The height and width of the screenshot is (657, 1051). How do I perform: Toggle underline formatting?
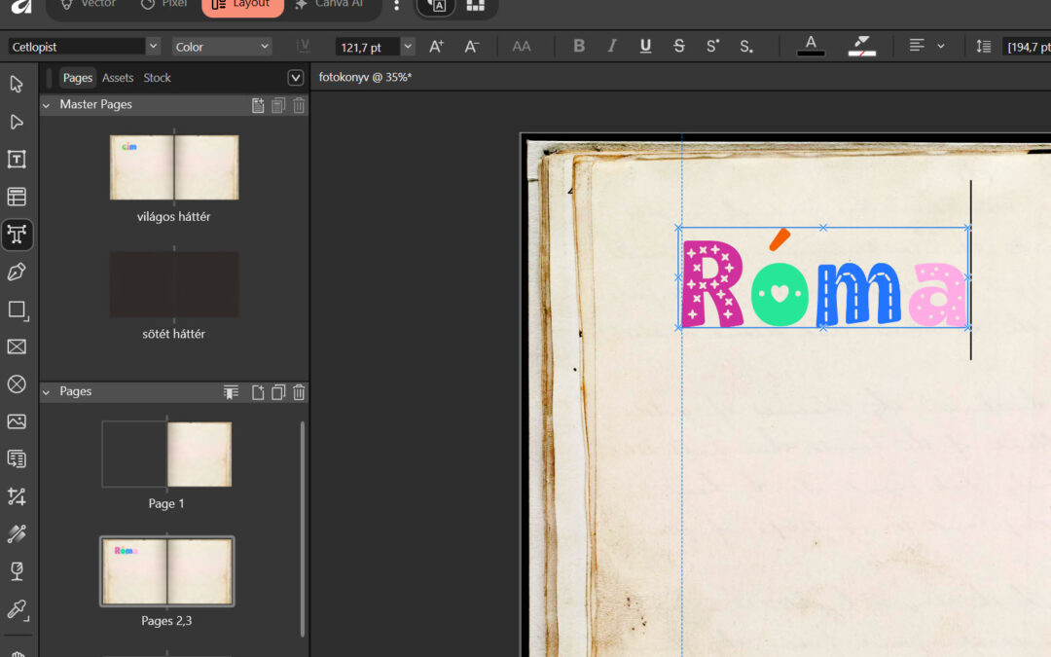pyautogui.click(x=645, y=47)
